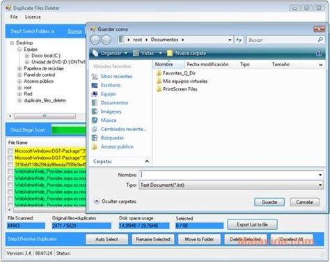Click Ocultar carpetas toggle button
Image resolution: width=330 pixels, height=262 pixels.
pos(115,201)
